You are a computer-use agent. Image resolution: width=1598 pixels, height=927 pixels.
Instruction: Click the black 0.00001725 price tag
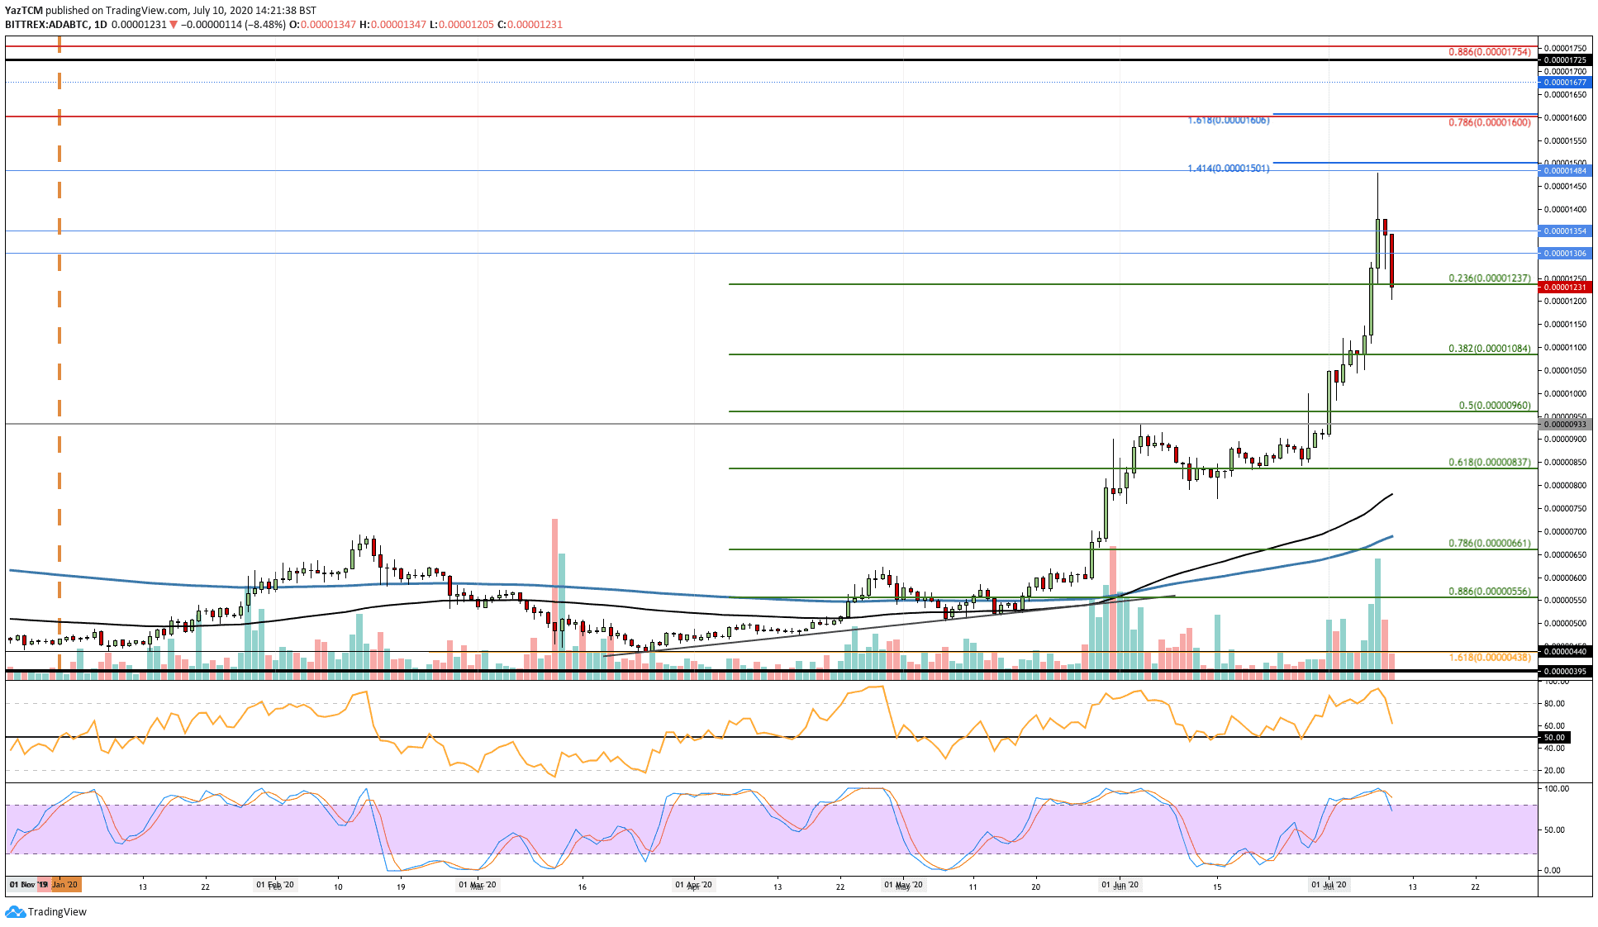tap(1565, 60)
